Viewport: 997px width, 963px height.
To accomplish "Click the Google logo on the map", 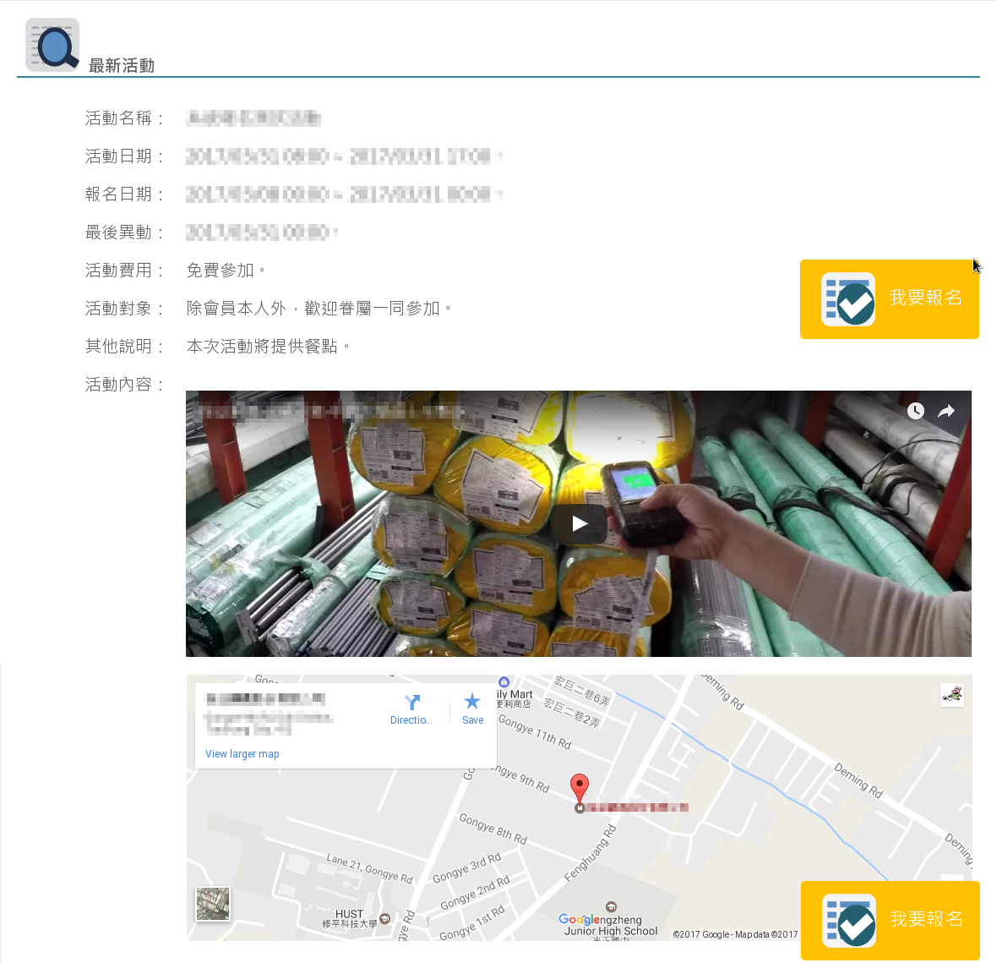I will (x=580, y=919).
